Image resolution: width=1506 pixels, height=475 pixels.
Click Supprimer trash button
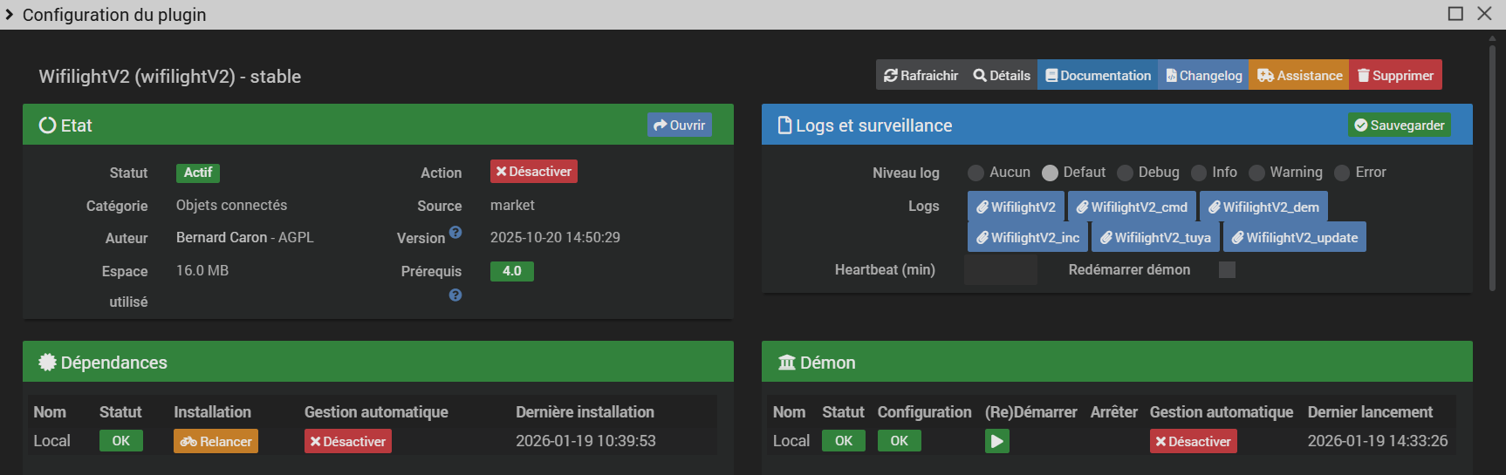click(1395, 76)
